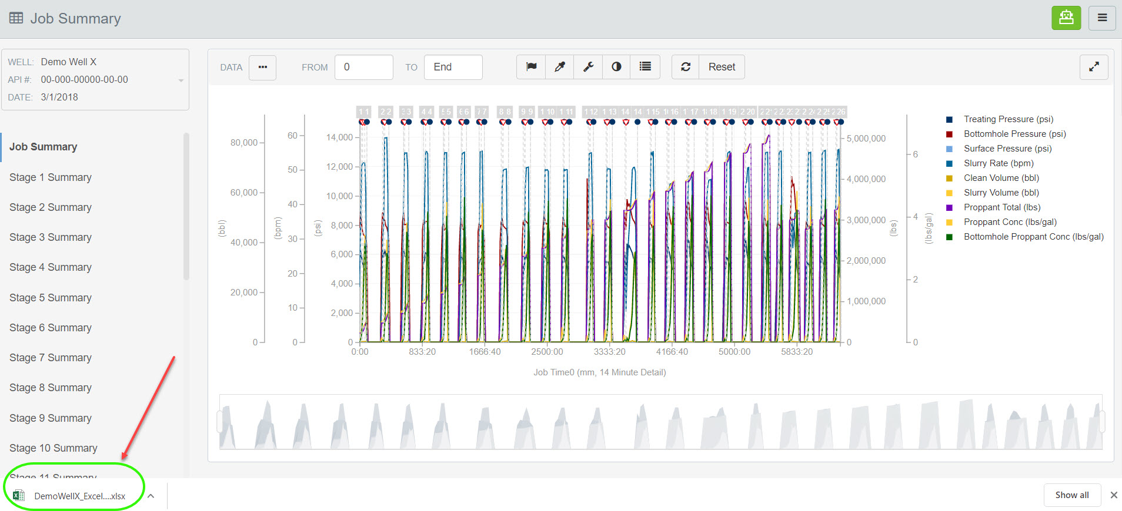Toggle Slurry Rate (bpm) legend entry
Viewport: 1122px width, 511px height.
click(998, 163)
